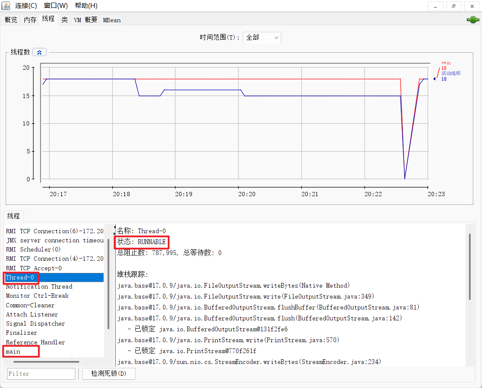Switch to the 类 tab
This screenshot has width=482, height=388.
coord(64,20)
